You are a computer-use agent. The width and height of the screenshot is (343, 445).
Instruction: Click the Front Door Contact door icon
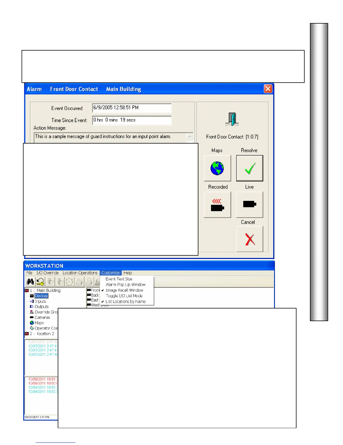pyautogui.click(x=232, y=119)
